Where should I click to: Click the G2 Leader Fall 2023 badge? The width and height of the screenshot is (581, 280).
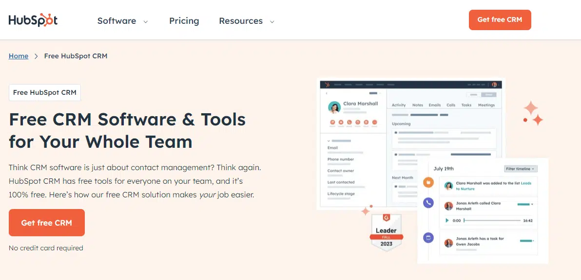(x=387, y=233)
